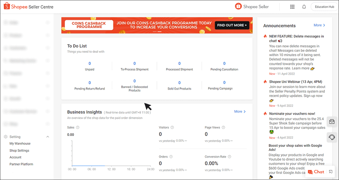Screen dimensions: 339x180
Task: Open Shop Settings
Action: pos(19,151)
